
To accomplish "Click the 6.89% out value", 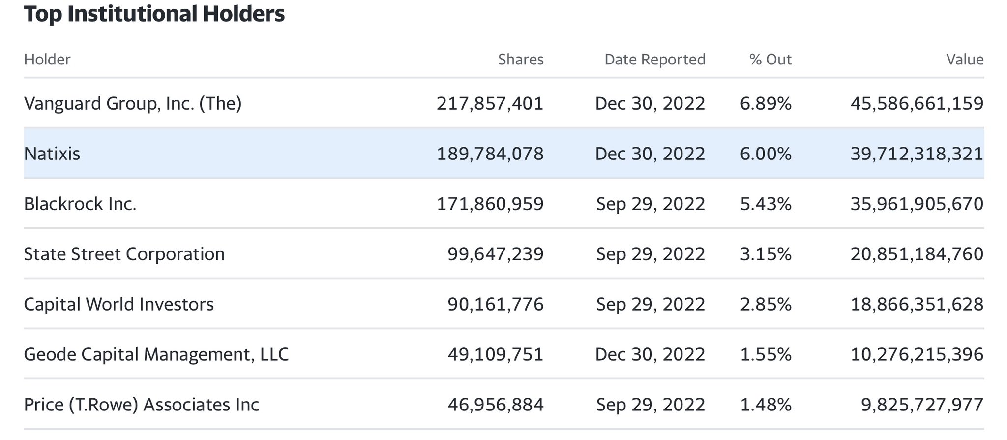I will pos(766,104).
